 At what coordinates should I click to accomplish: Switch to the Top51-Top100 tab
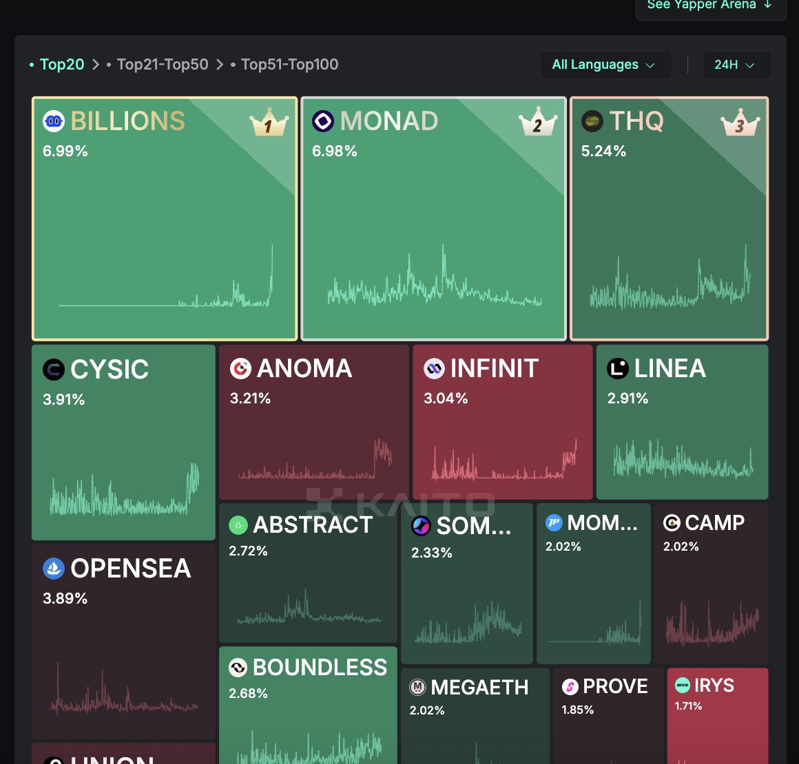click(289, 64)
